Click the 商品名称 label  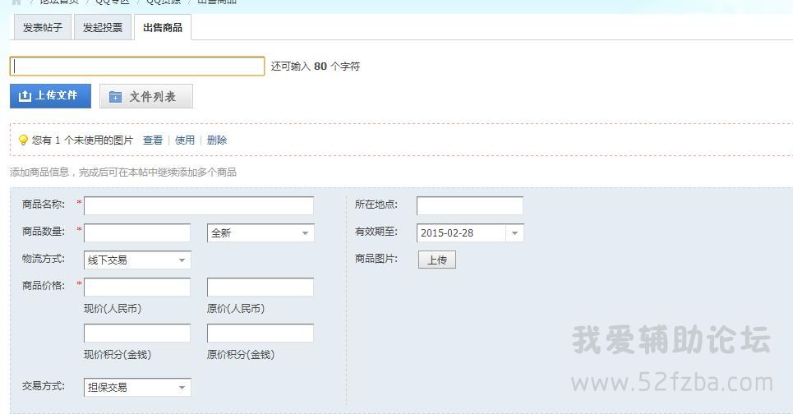pos(43,205)
